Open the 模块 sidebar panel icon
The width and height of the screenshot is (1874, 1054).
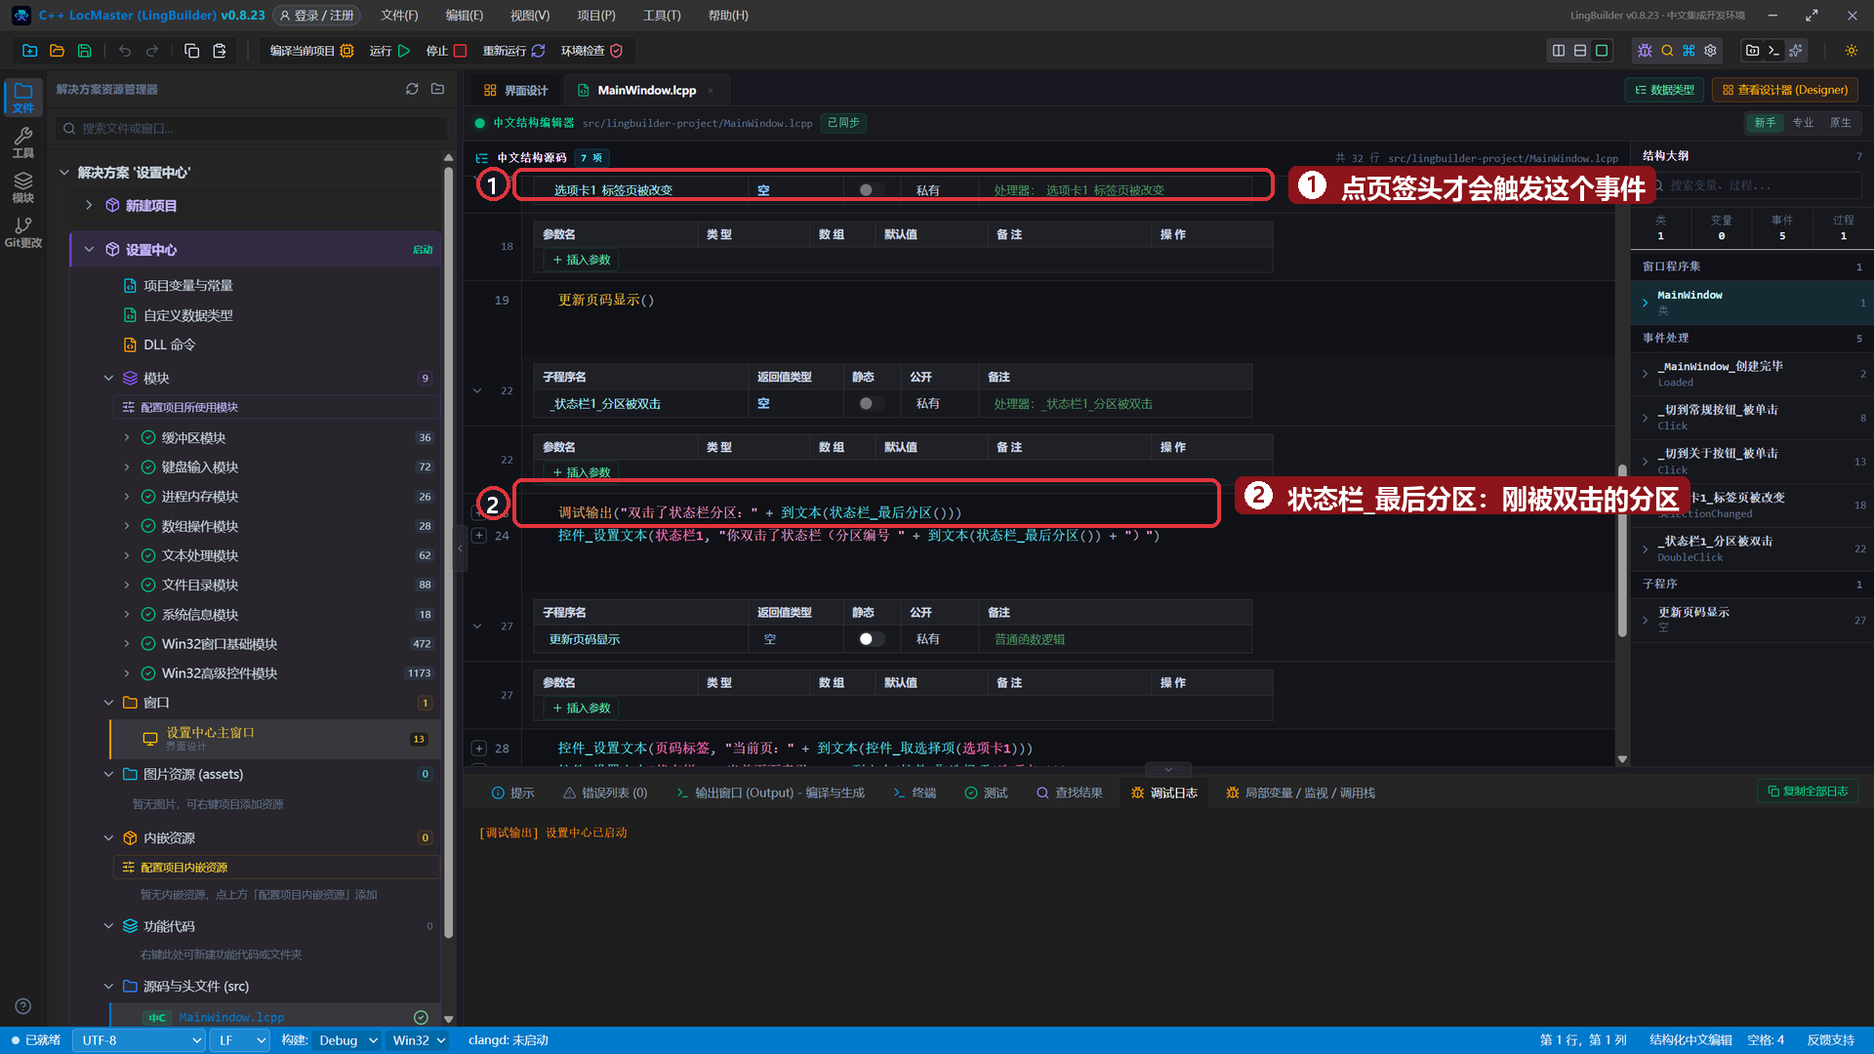pyautogui.click(x=23, y=187)
